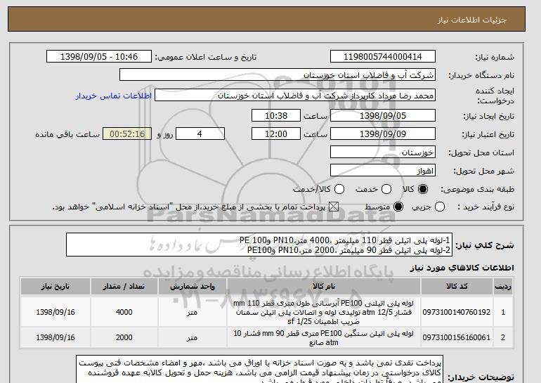Click unit cell متر in row 2

[x=193, y=337]
